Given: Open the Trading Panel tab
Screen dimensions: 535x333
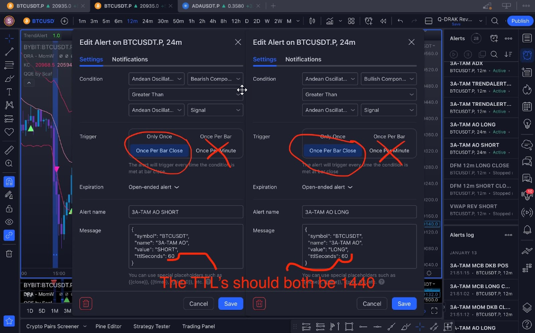Looking at the screenshot, I should (198, 326).
